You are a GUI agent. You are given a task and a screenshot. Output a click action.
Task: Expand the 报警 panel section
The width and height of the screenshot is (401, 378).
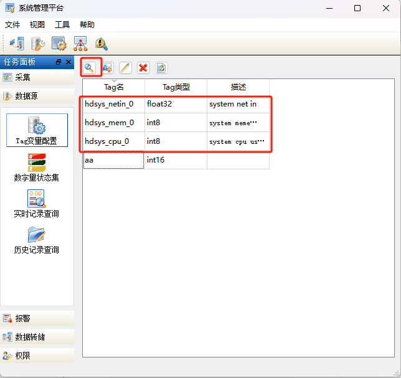tap(37, 318)
